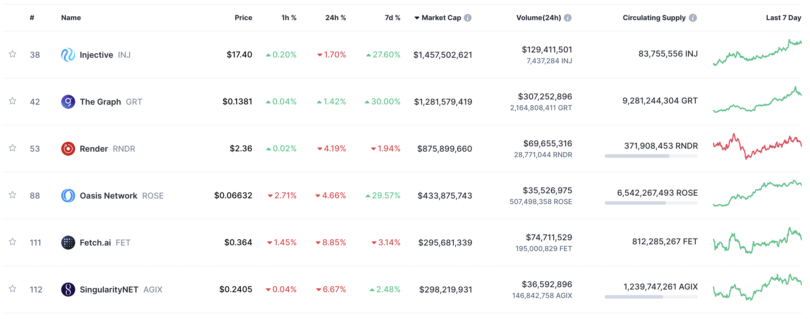Star SingularityNET for watchlist
Viewport: 810px width, 319px height.
(13, 289)
